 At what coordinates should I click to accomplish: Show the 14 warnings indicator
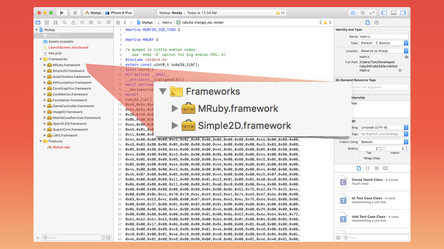pos(280,13)
